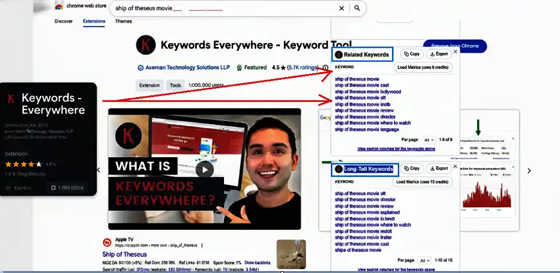Switch to the Discover tab
This screenshot has height=273, width=560.
click(64, 21)
